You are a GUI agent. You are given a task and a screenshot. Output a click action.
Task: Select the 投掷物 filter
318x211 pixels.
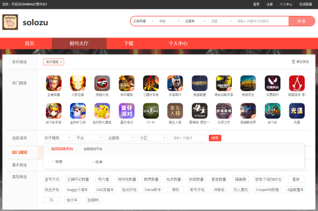tap(93, 200)
